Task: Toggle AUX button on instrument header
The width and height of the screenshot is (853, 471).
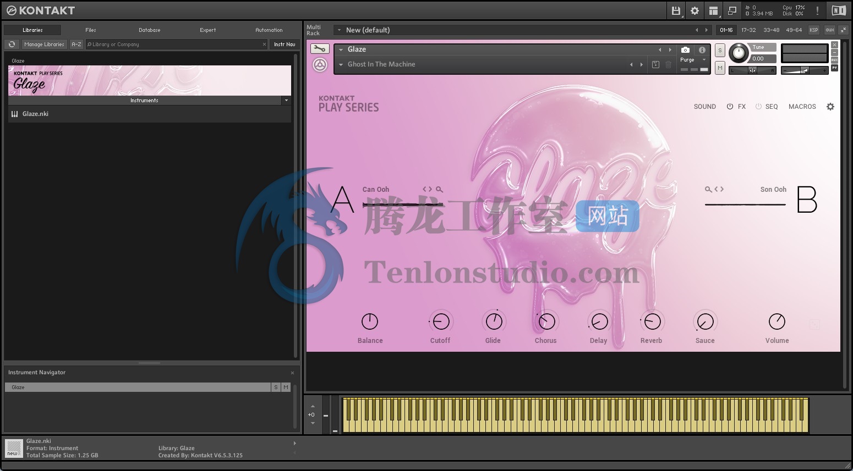Action: [x=834, y=59]
